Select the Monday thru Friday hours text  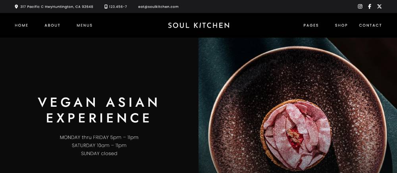(x=99, y=137)
